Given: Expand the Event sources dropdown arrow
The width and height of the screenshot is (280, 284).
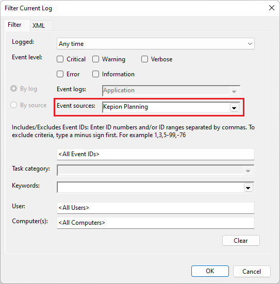Looking at the screenshot, I should click(234, 108).
